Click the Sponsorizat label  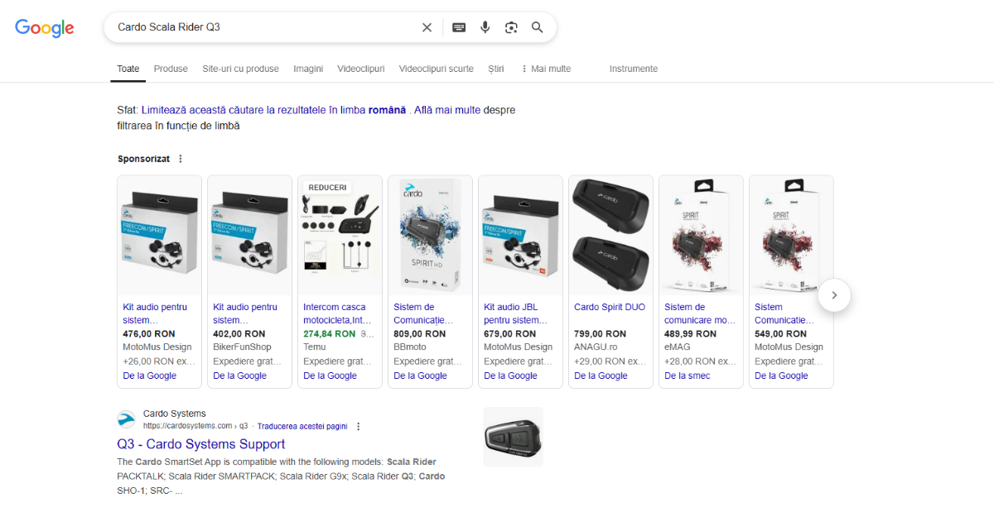tap(143, 159)
